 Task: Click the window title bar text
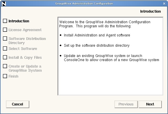pyautogui.click(x=84, y=4)
